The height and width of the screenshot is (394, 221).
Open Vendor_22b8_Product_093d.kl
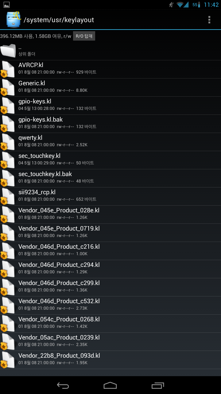click(x=110, y=360)
